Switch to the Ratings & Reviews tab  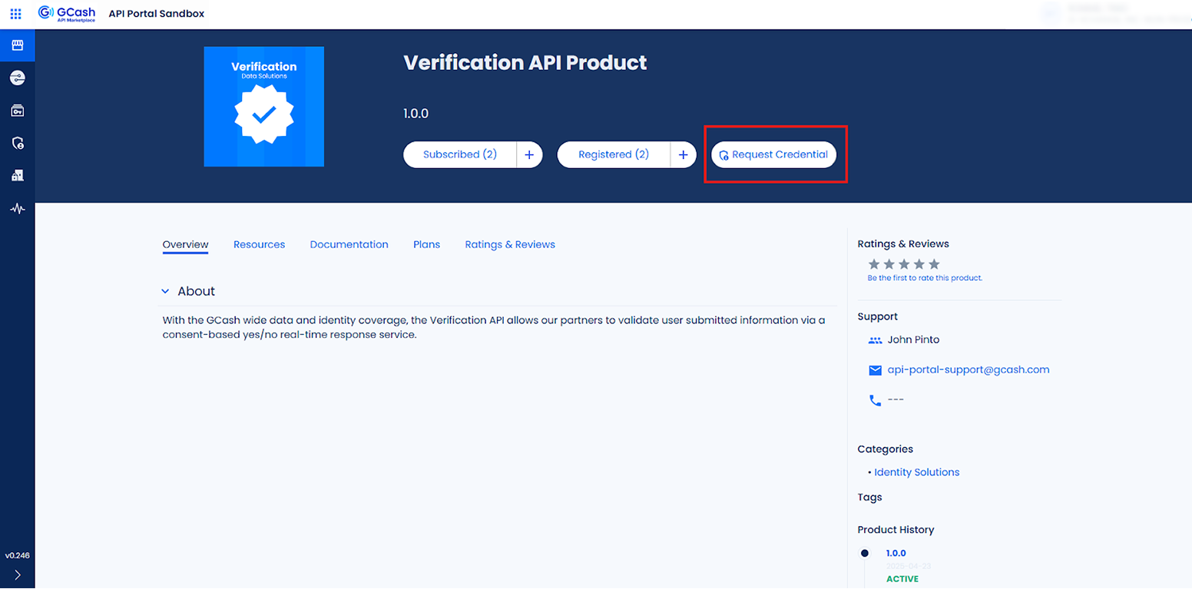coord(510,244)
